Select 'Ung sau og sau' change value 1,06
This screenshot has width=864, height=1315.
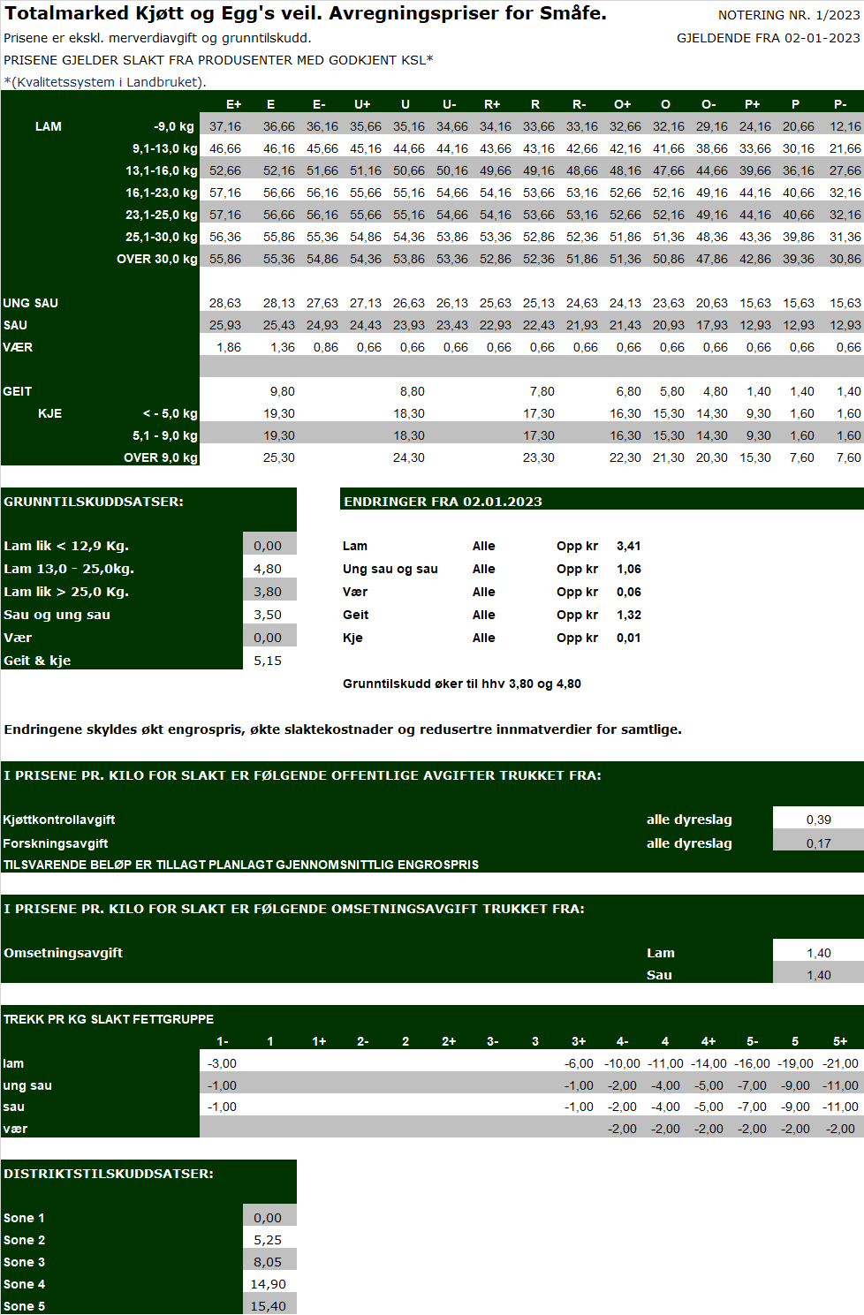629,569
